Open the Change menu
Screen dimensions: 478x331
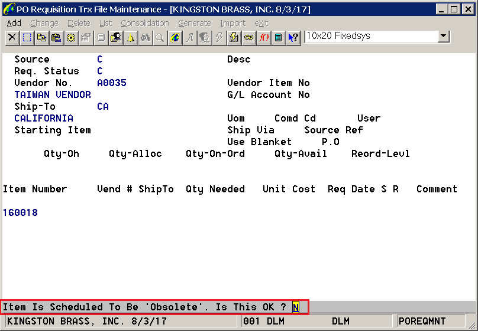(x=44, y=23)
